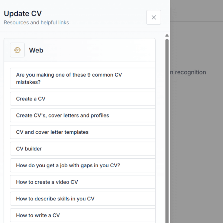The image size is (223, 223).
Task: Click the vertical scrollbar thumb
Action: pos(167,130)
